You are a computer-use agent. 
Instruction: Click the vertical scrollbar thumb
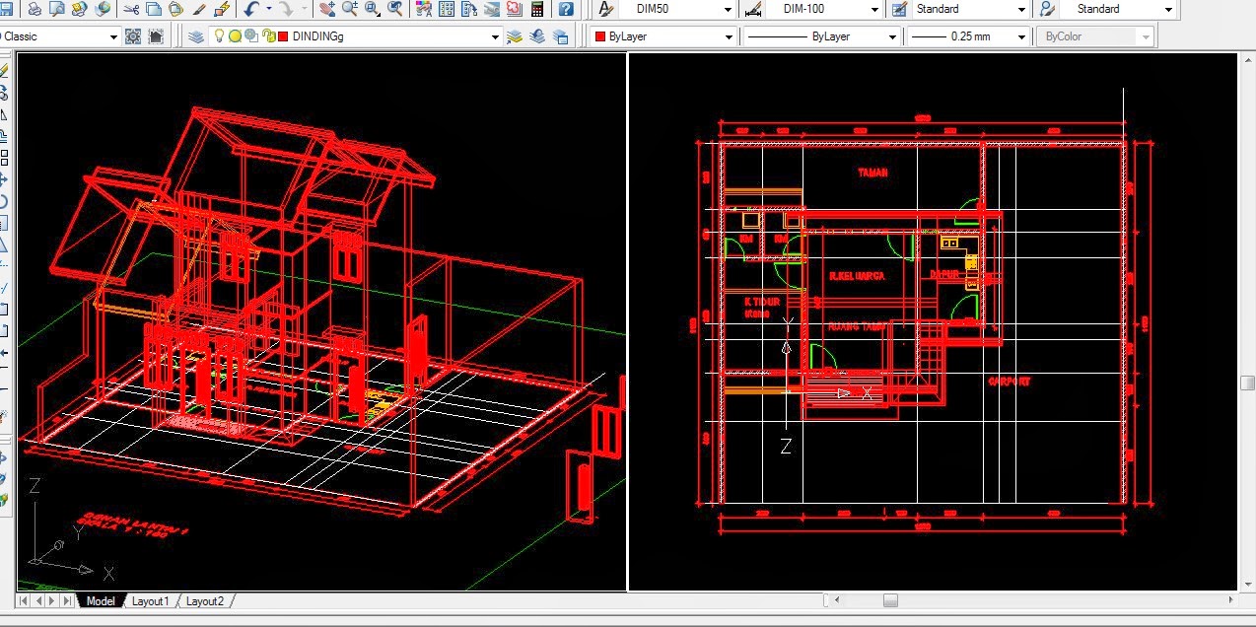click(1247, 383)
